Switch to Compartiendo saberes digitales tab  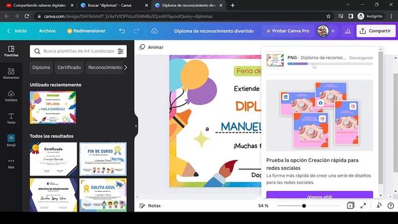tap(40, 5)
